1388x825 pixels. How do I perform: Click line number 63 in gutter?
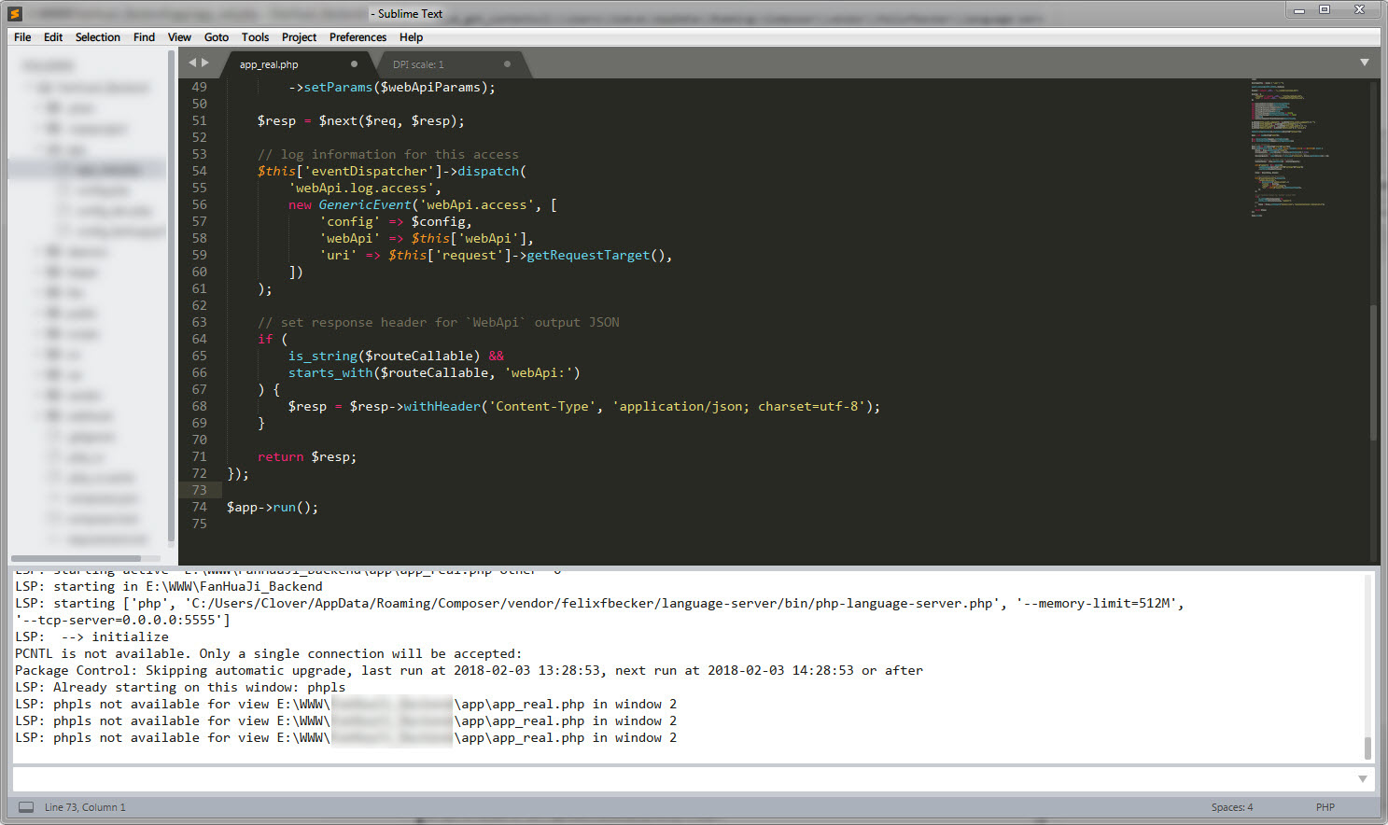coord(199,322)
